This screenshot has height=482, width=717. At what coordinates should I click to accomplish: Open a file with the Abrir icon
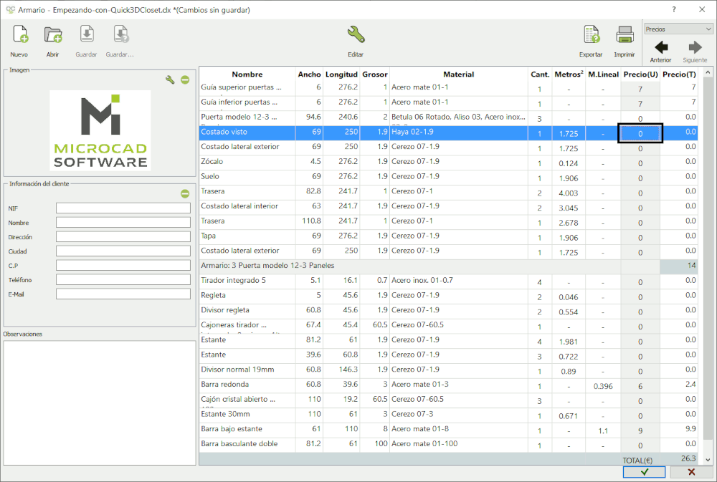pyautogui.click(x=53, y=34)
